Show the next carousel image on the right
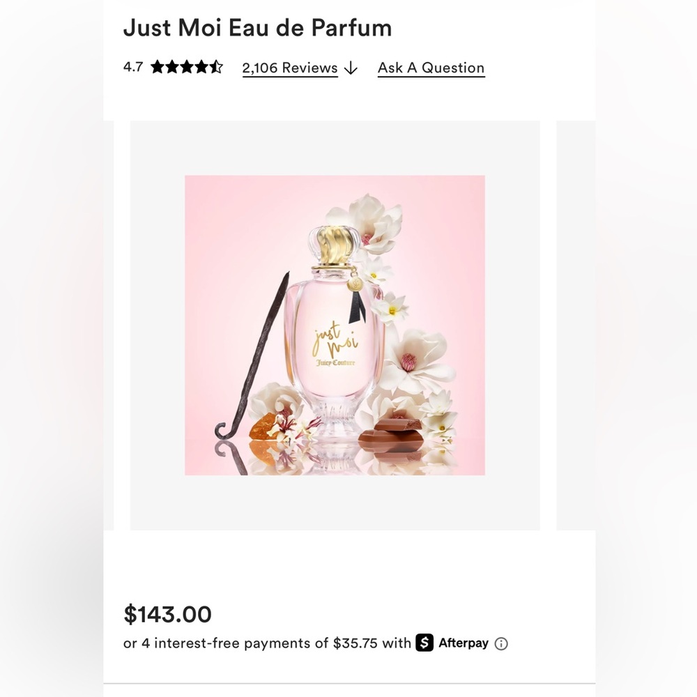This screenshot has height=697, width=697. 576,325
